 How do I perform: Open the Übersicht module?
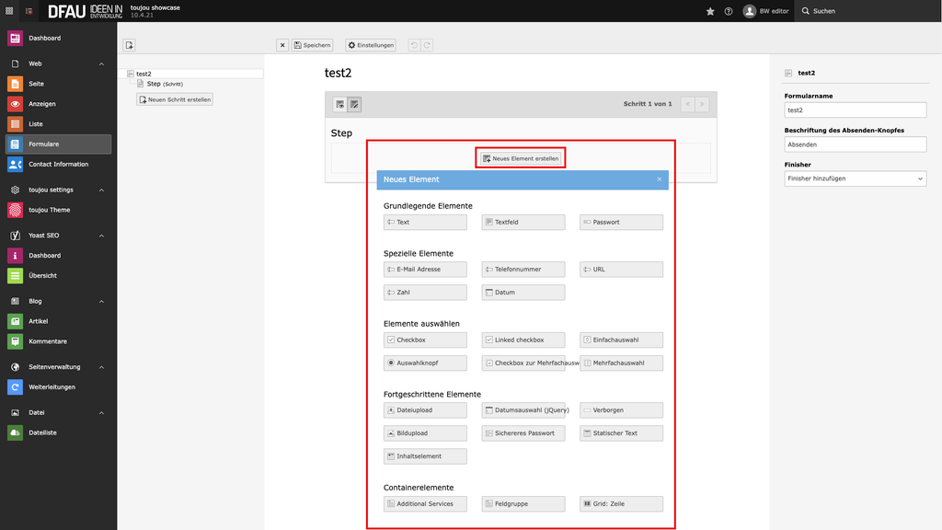click(58, 275)
